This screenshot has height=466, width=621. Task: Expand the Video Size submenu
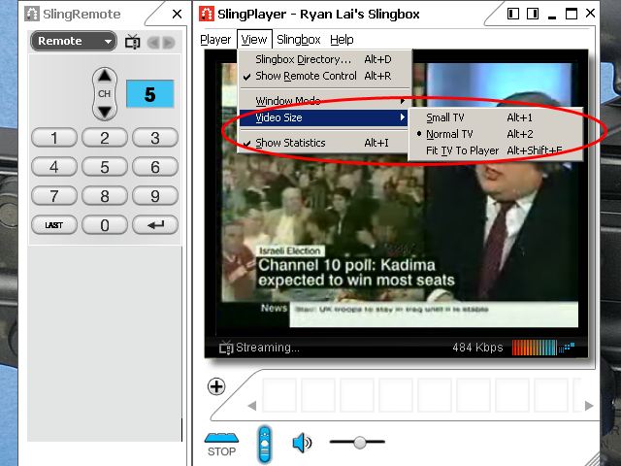[x=324, y=117]
